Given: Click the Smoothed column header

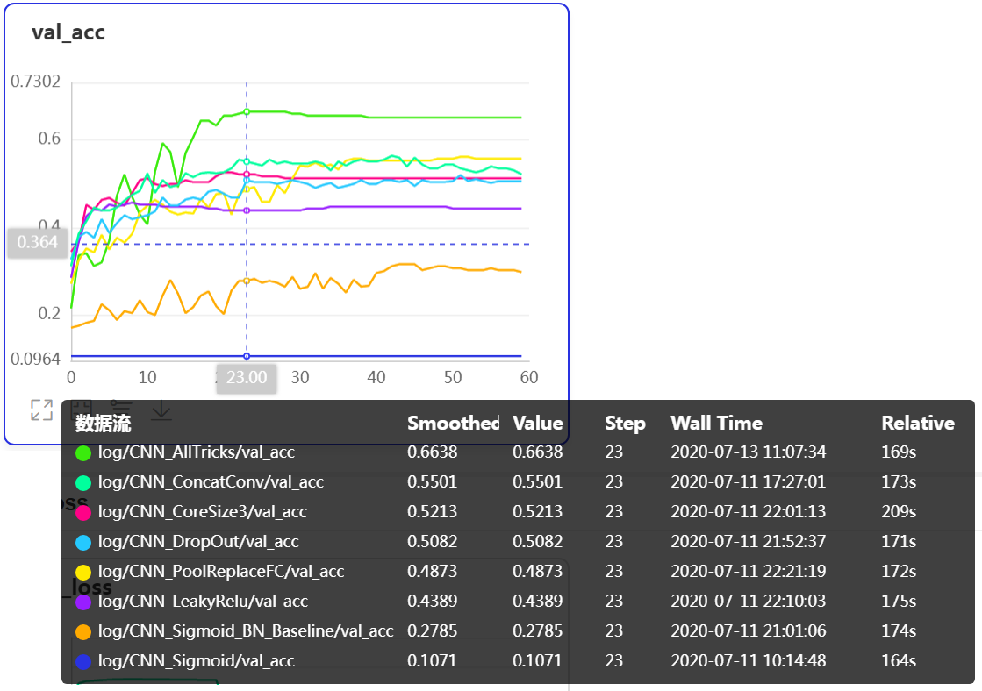Looking at the screenshot, I should (x=454, y=424).
